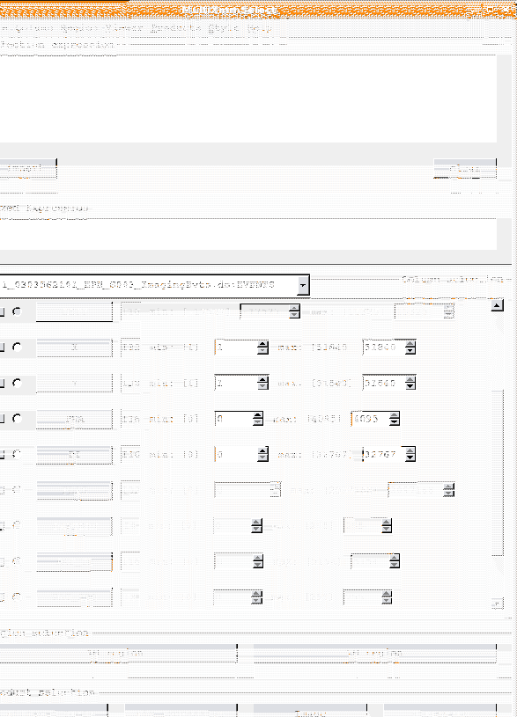Click the I16 type label in PHA row
Screen dimensions: 517x717
[x=131, y=419]
